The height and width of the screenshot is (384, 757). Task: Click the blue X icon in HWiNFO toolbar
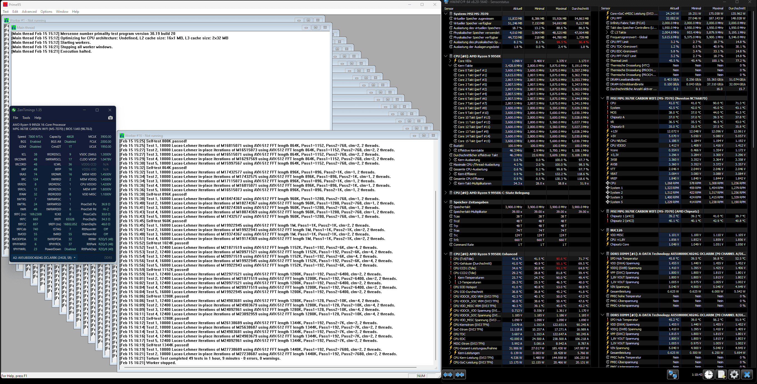click(x=747, y=375)
